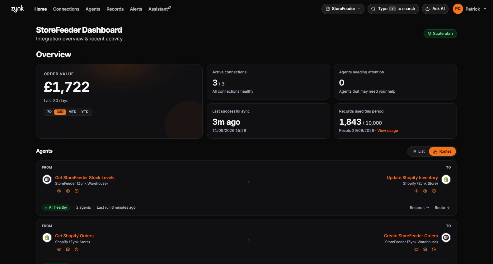This screenshot has width=493, height=264.
Task: Switch order value range to MTD
Action: coord(73,112)
